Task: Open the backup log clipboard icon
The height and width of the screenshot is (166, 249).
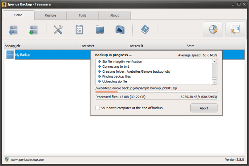Action: click(79, 29)
